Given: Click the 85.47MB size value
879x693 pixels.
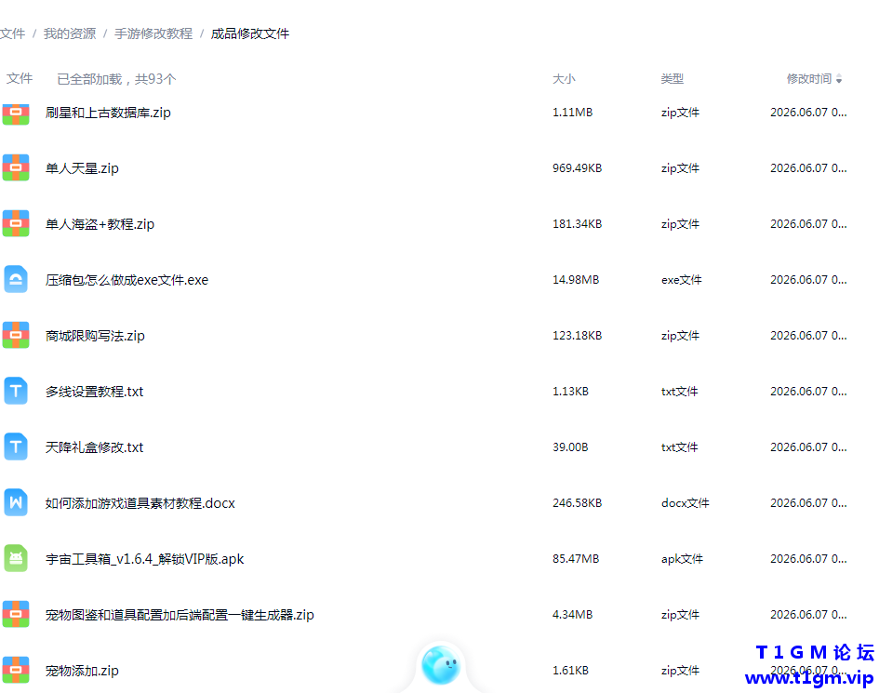Looking at the screenshot, I should point(576,558).
